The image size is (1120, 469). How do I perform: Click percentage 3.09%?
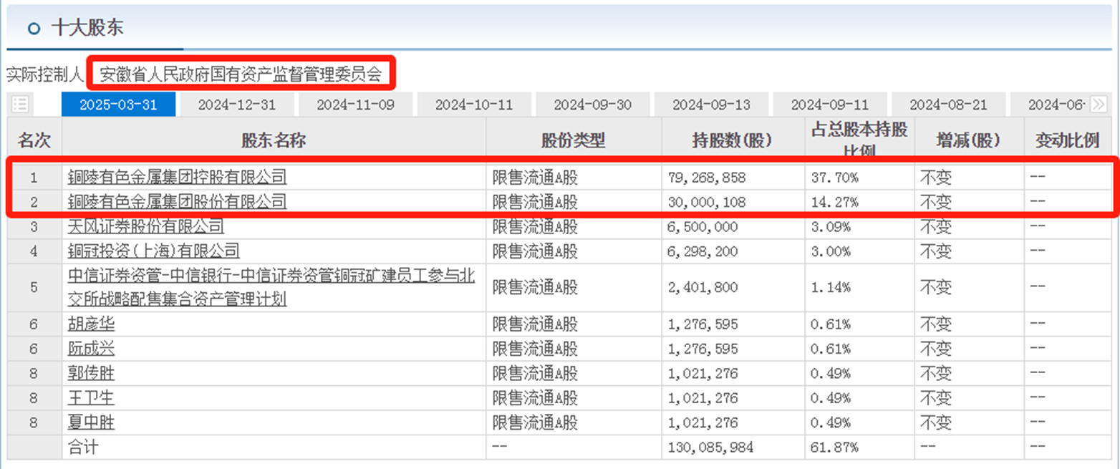pos(830,227)
